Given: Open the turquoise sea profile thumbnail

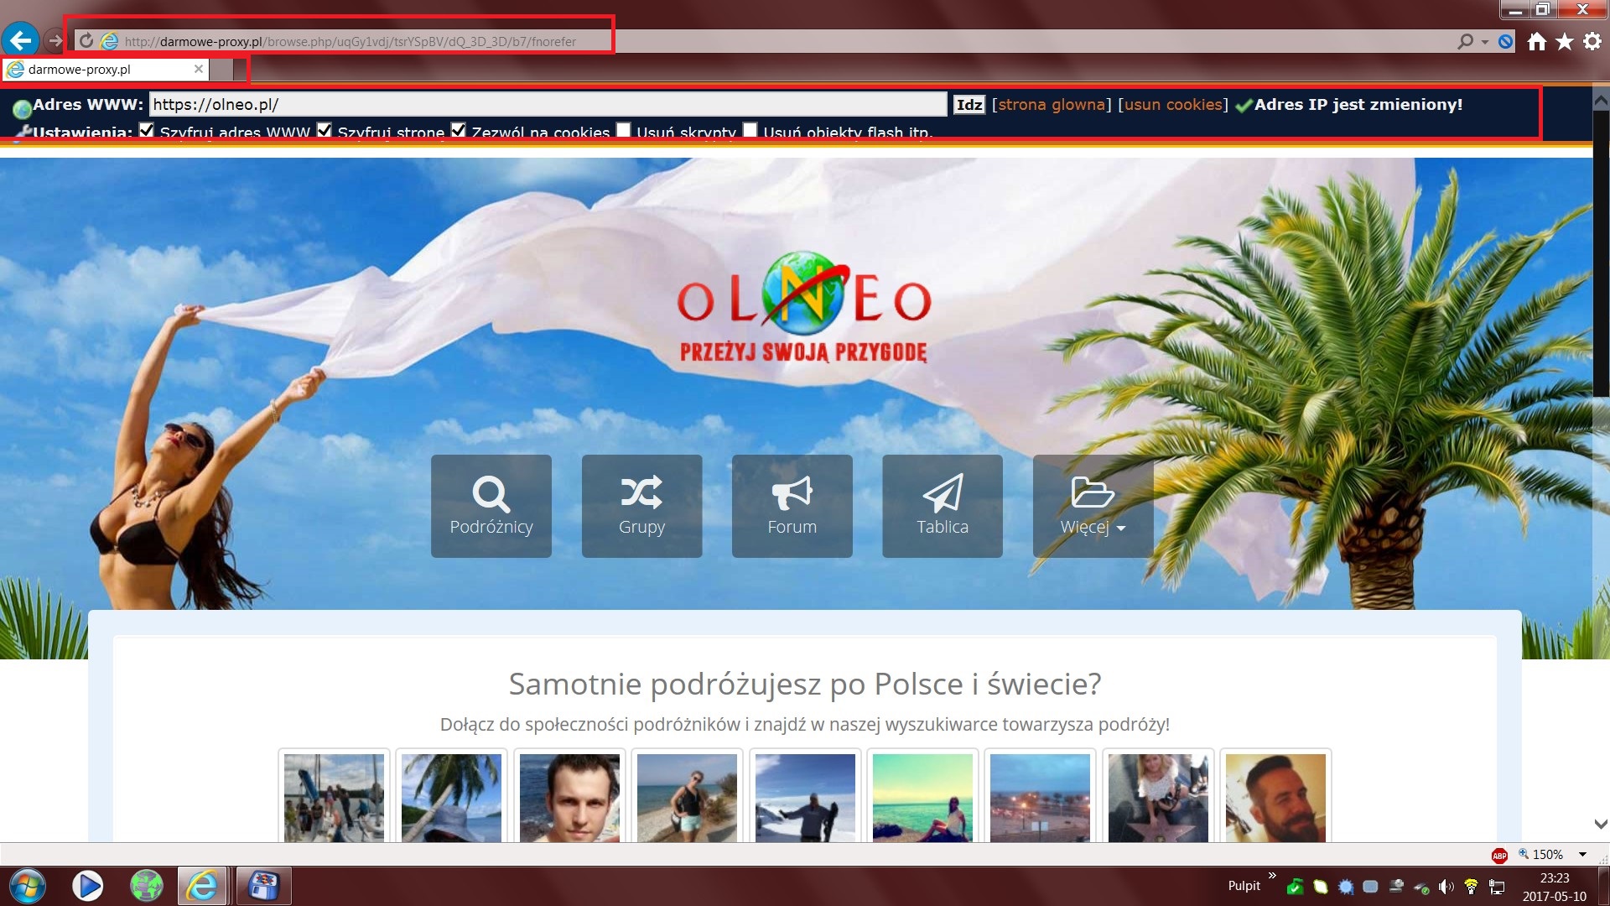Looking at the screenshot, I should coord(922,797).
